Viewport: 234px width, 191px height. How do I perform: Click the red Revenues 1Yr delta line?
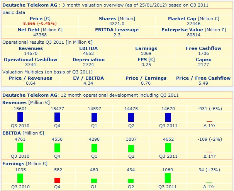[x=209, y=121]
